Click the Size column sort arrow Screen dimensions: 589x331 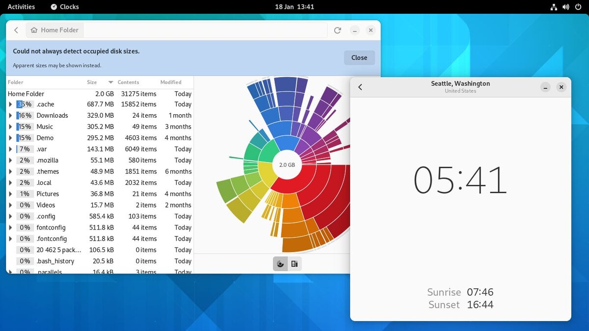[x=111, y=82]
